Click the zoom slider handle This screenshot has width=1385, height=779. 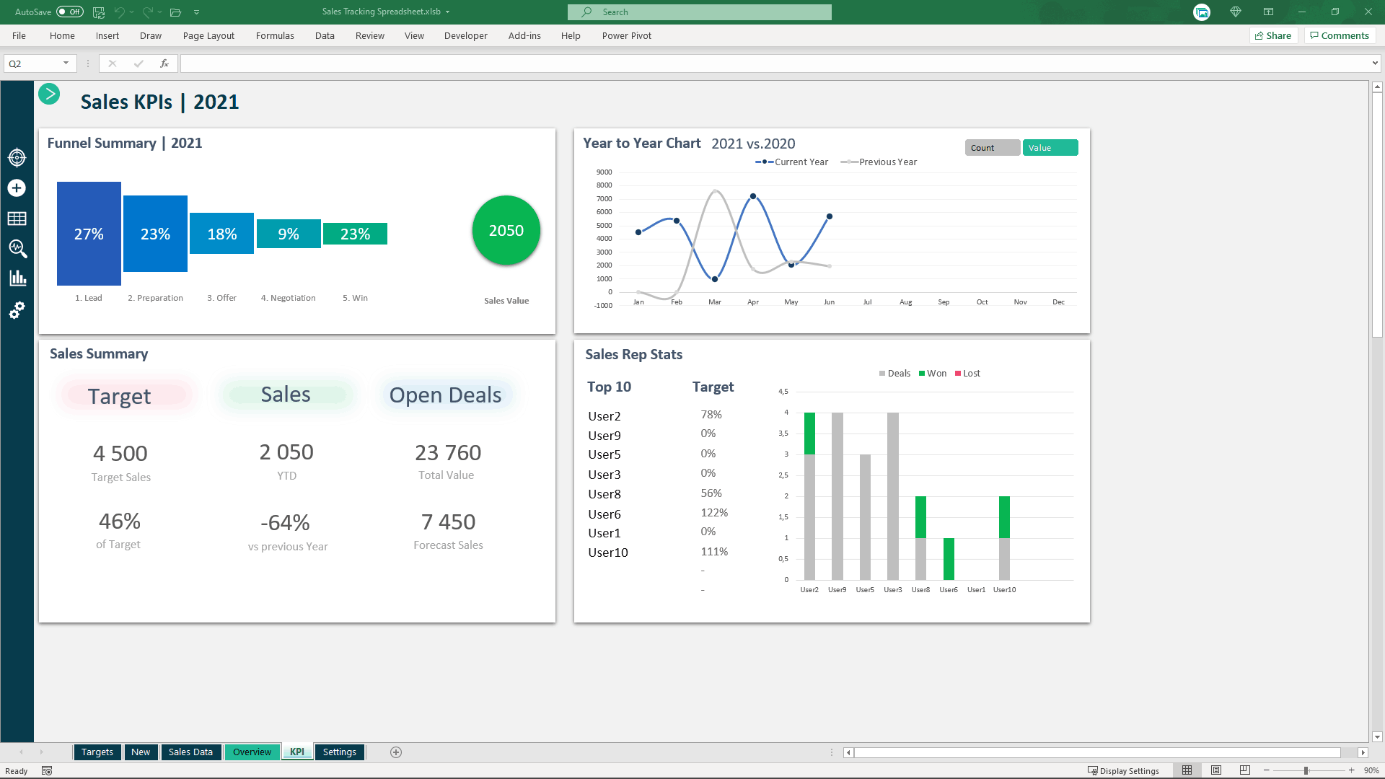(1306, 771)
